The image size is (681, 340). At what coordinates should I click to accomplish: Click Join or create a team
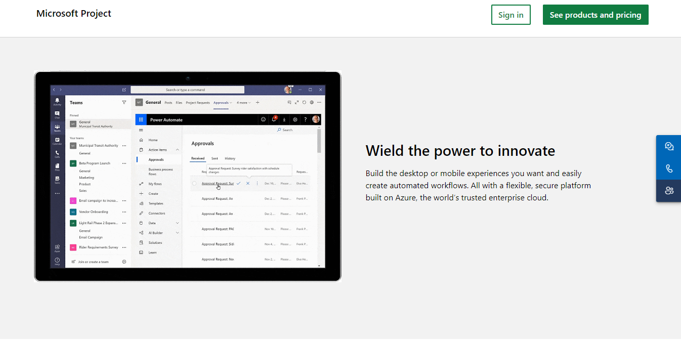tap(93, 262)
